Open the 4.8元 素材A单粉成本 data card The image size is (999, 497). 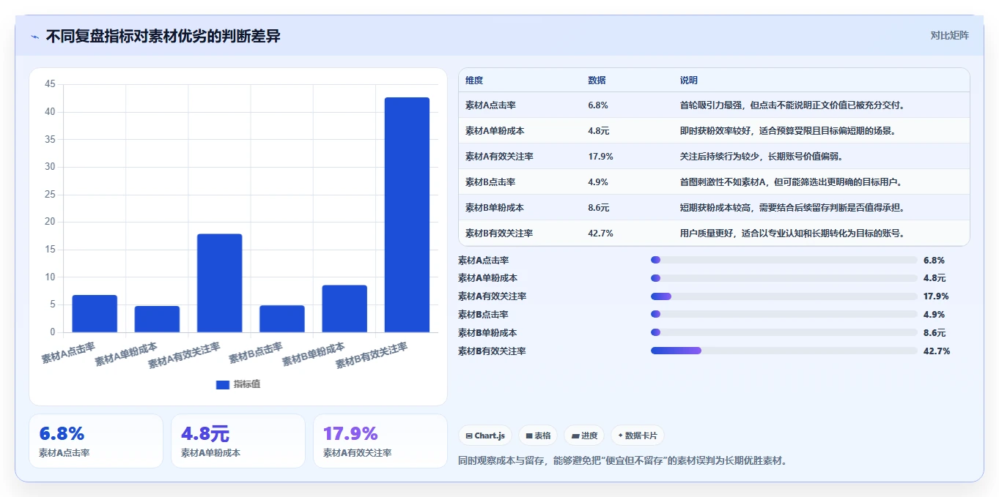coord(238,441)
